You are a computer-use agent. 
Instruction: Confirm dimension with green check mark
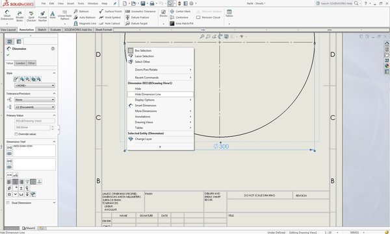tap(8, 54)
